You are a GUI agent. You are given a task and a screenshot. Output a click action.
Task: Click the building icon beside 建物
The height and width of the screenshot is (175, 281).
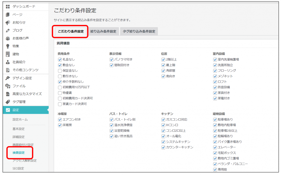pos(8,54)
